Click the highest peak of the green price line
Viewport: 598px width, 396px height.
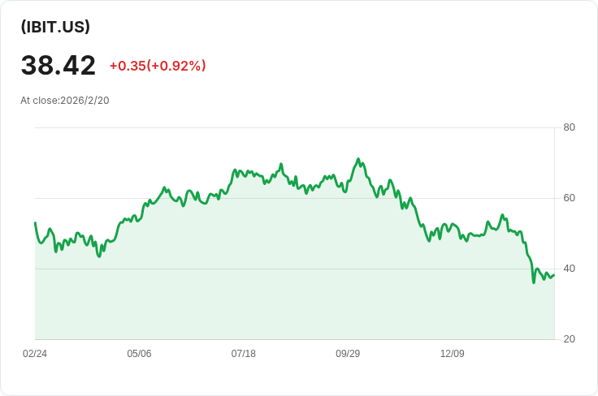tap(357, 159)
